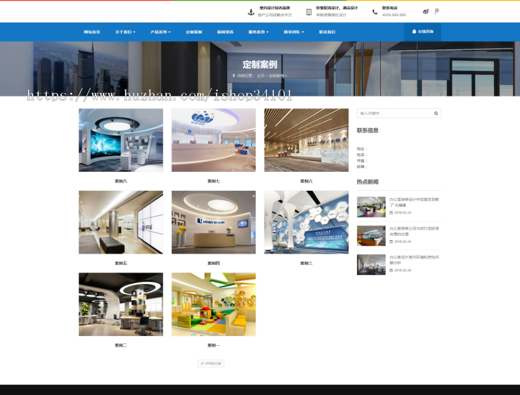Expand the 精英团队 dropdown menu
The width and height of the screenshot is (520, 395).
point(294,32)
